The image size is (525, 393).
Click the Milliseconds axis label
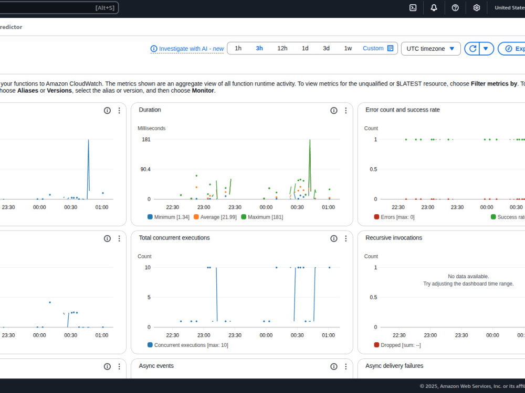pyautogui.click(x=151, y=128)
